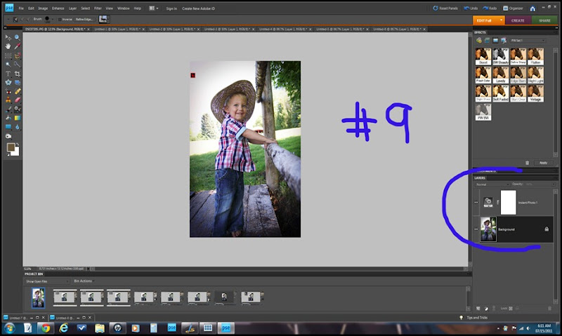Select the Gradient tool
Viewport: 562px width, 336px height.
[17, 118]
